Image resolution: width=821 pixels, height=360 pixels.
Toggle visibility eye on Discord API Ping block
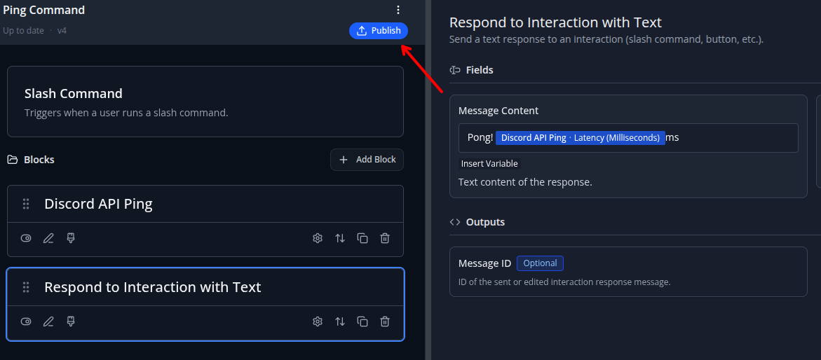[x=26, y=239]
